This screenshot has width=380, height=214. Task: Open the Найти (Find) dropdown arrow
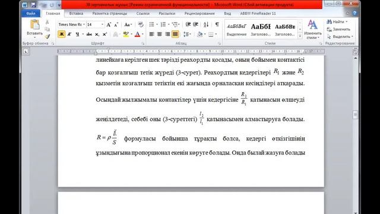tap(347, 22)
